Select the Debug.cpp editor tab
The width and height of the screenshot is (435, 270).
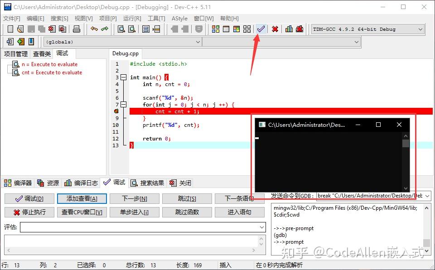coord(126,53)
